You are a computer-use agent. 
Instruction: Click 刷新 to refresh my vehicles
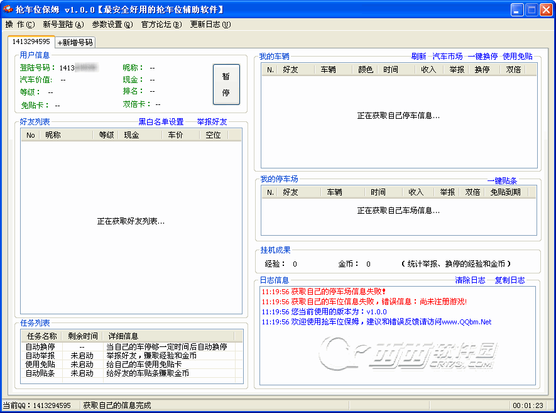(418, 57)
